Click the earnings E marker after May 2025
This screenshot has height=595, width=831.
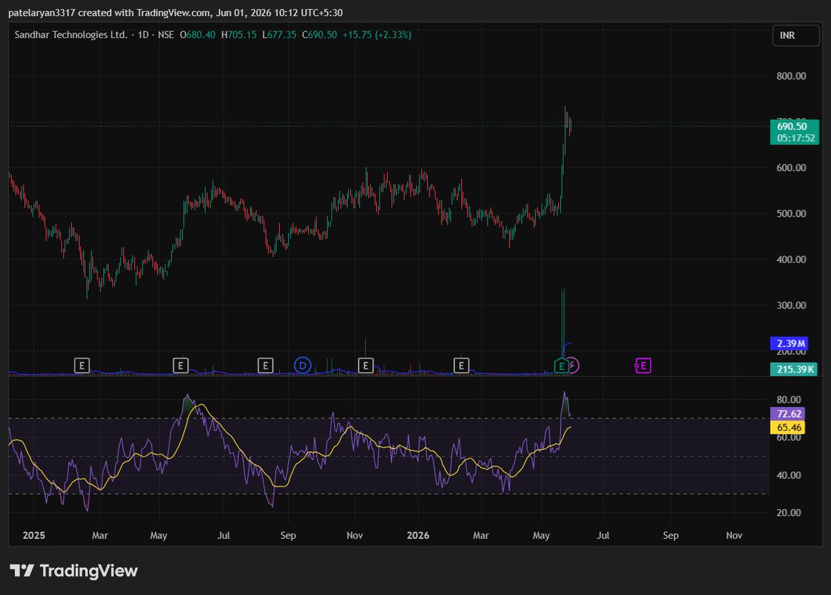click(181, 364)
